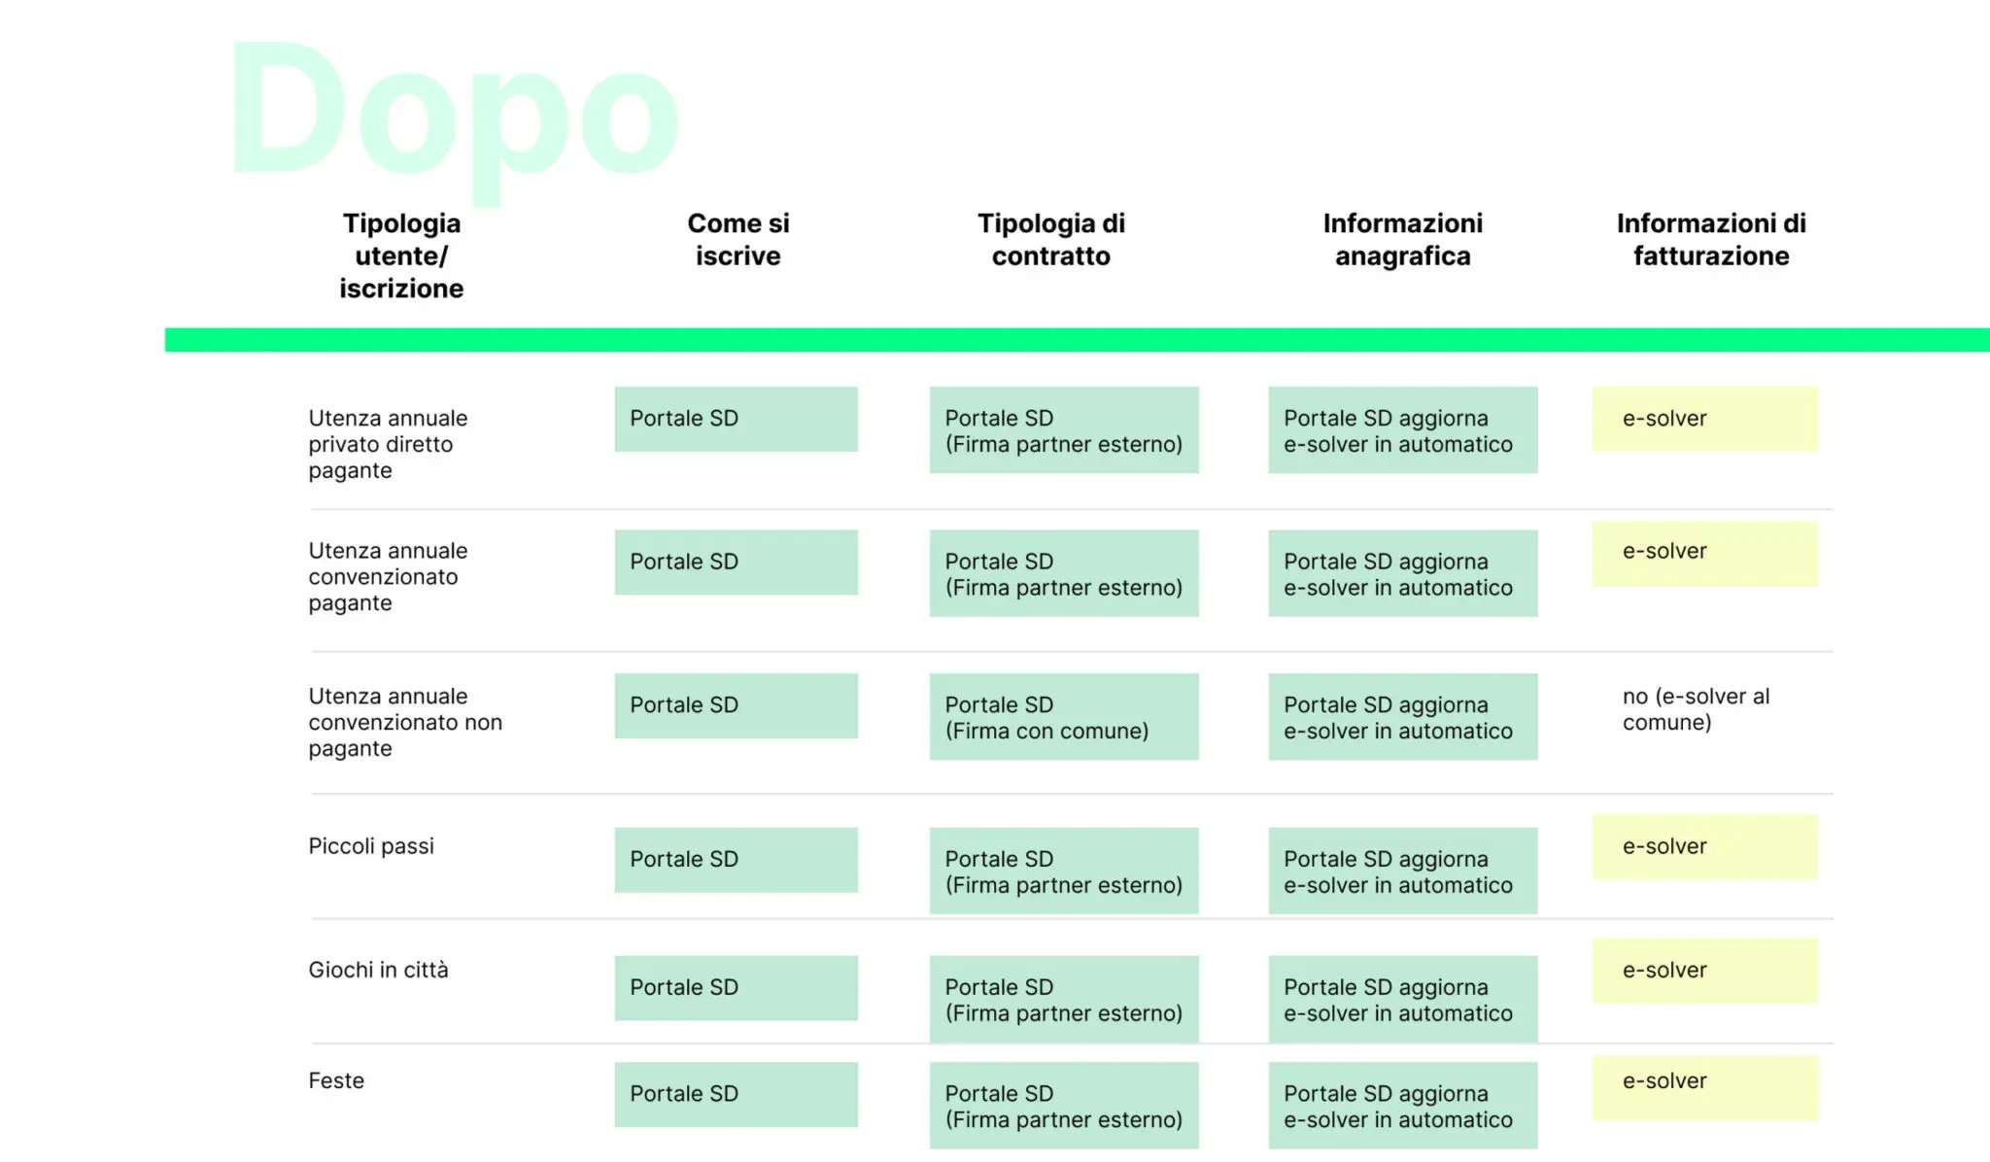The image size is (1990, 1162).
Task: Click Portale SD in privato diretto row
Action: tap(736, 419)
